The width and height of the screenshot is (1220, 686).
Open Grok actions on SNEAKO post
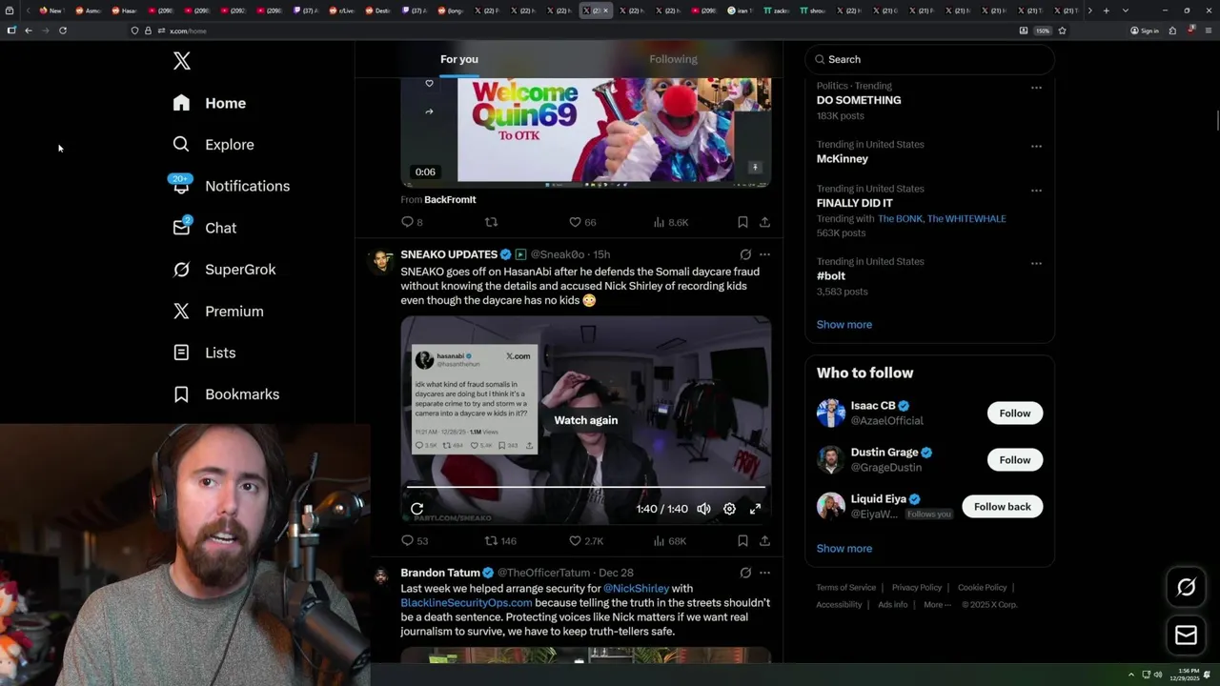(x=745, y=254)
